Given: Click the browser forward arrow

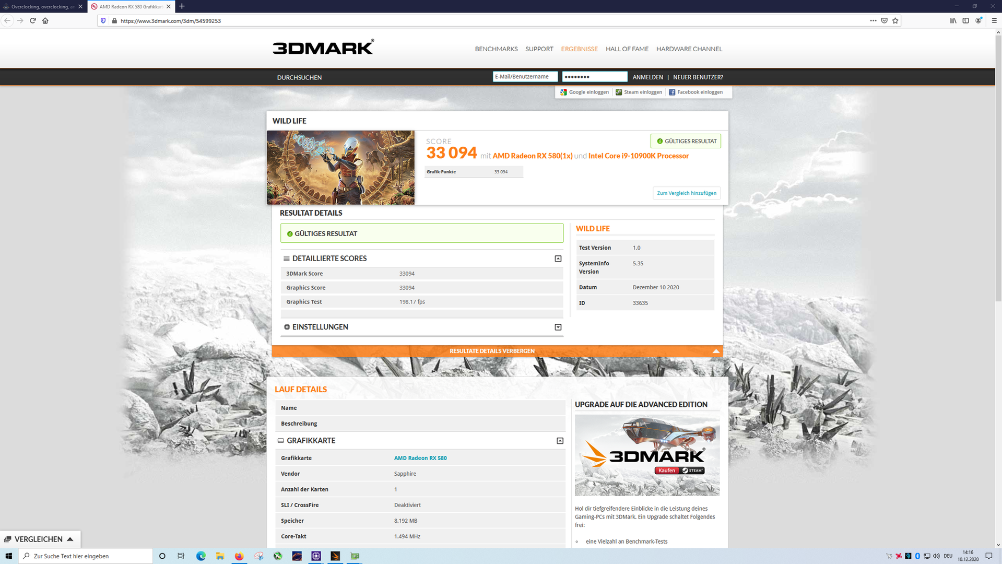Looking at the screenshot, I should click(x=20, y=20).
